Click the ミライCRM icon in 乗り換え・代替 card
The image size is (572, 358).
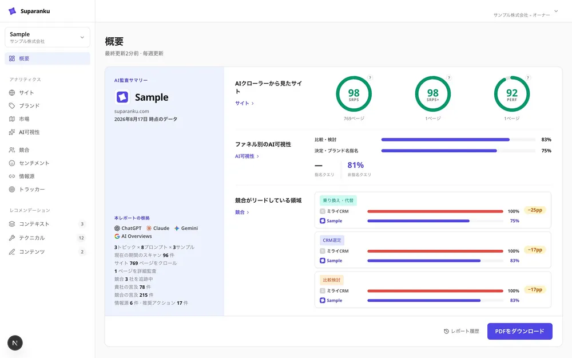tap(323, 211)
